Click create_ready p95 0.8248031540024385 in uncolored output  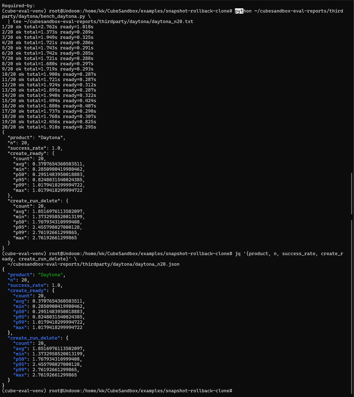point(49,180)
